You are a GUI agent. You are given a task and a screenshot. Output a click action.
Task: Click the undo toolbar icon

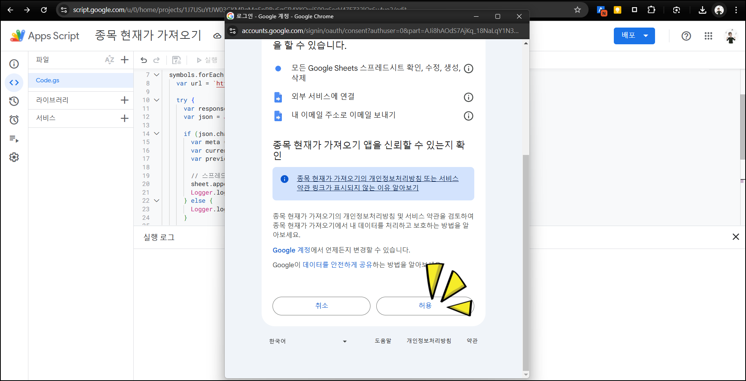click(144, 60)
